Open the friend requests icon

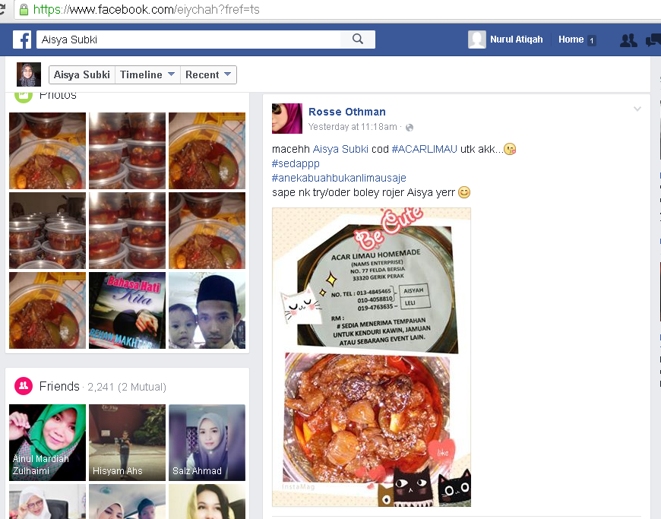click(x=628, y=40)
